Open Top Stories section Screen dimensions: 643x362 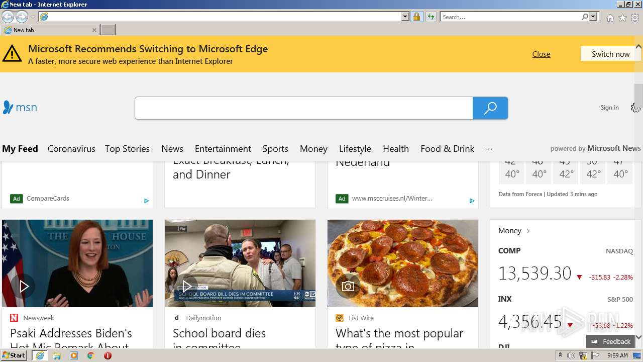coord(127,149)
